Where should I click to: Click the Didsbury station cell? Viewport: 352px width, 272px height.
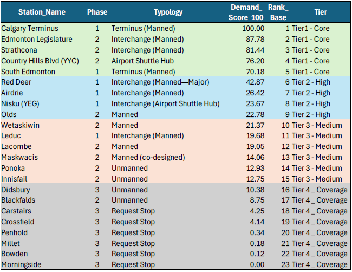[16, 190]
